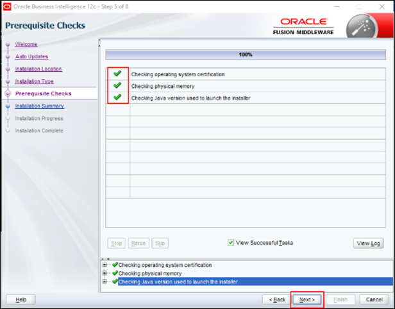Click checkmark beside operating system certification log entry
Image resolution: width=395 pixels, height=309 pixels.
115,264
